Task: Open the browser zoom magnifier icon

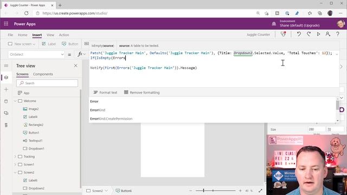Action: pyautogui.click(x=258, y=13)
